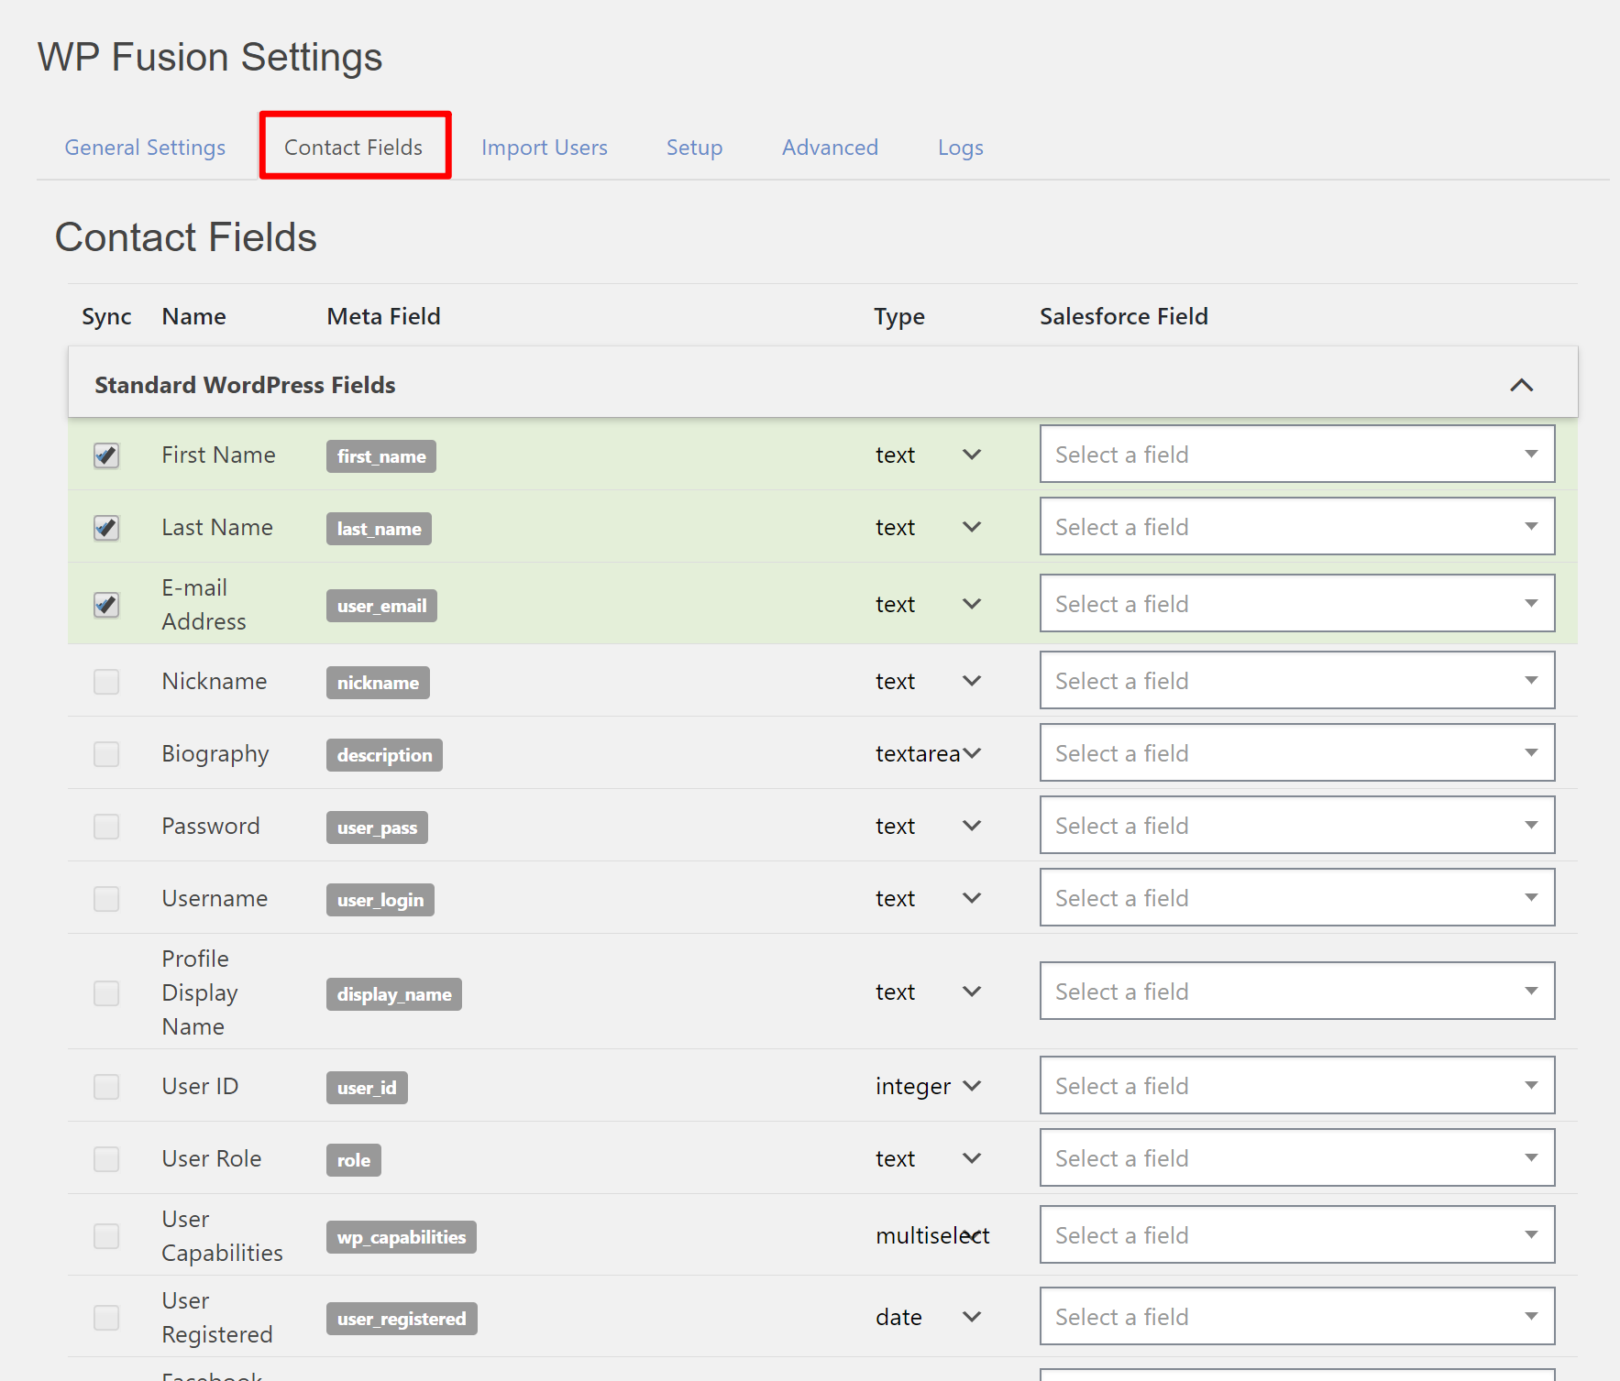
Task: View the Logs tab
Action: click(960, 147)
